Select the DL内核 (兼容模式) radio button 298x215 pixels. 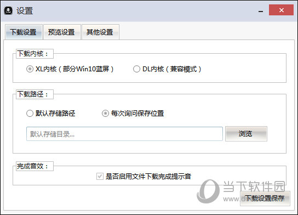(136, 69)
